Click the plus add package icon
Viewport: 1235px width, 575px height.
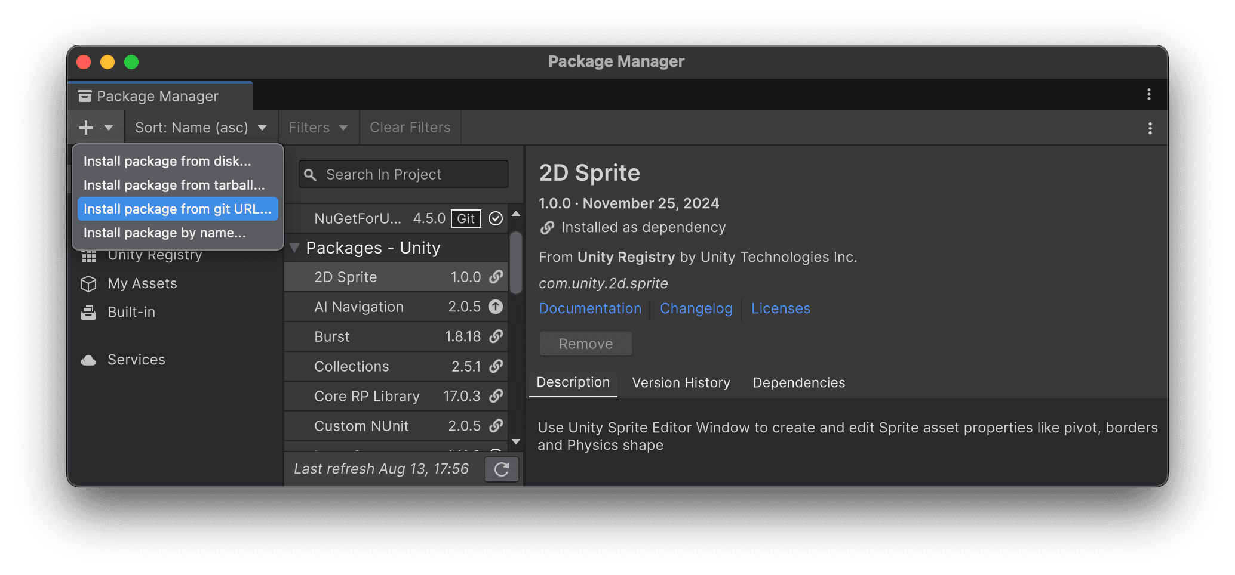click(x=87, y=128)
